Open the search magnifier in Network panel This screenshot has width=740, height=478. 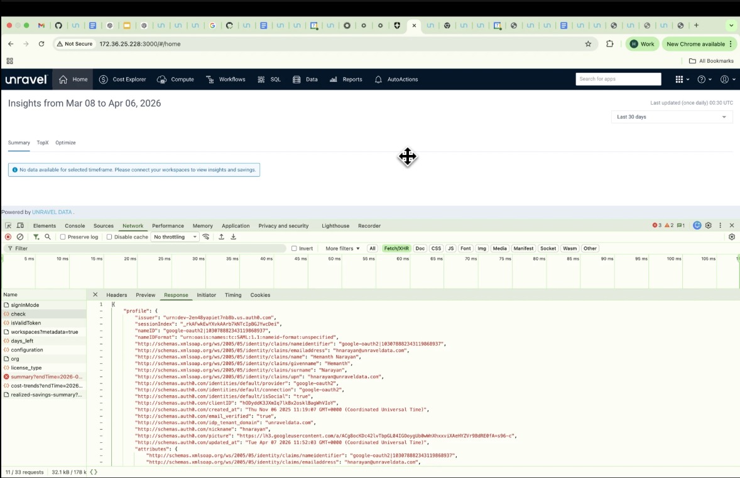click(x=48, y=237)
